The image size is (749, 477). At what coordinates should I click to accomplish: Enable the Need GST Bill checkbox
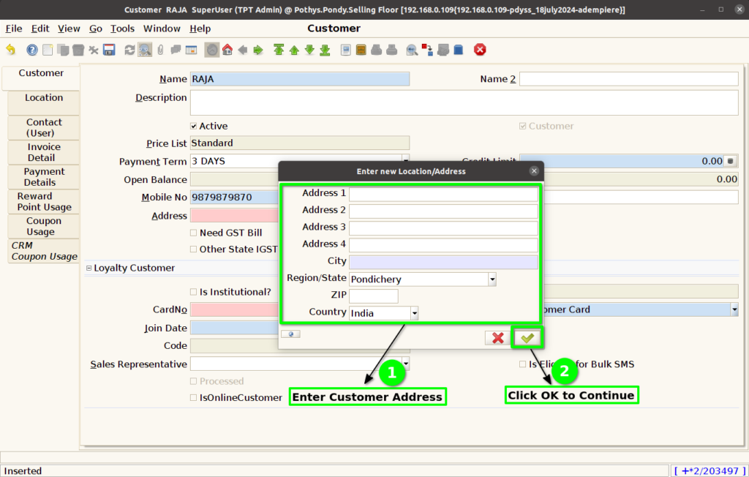(193, 233)
